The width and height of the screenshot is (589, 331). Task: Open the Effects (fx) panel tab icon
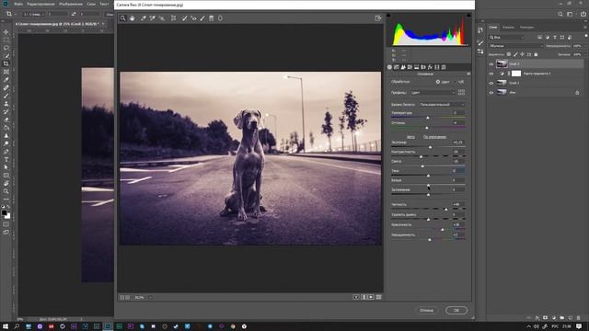click(430, 67)
